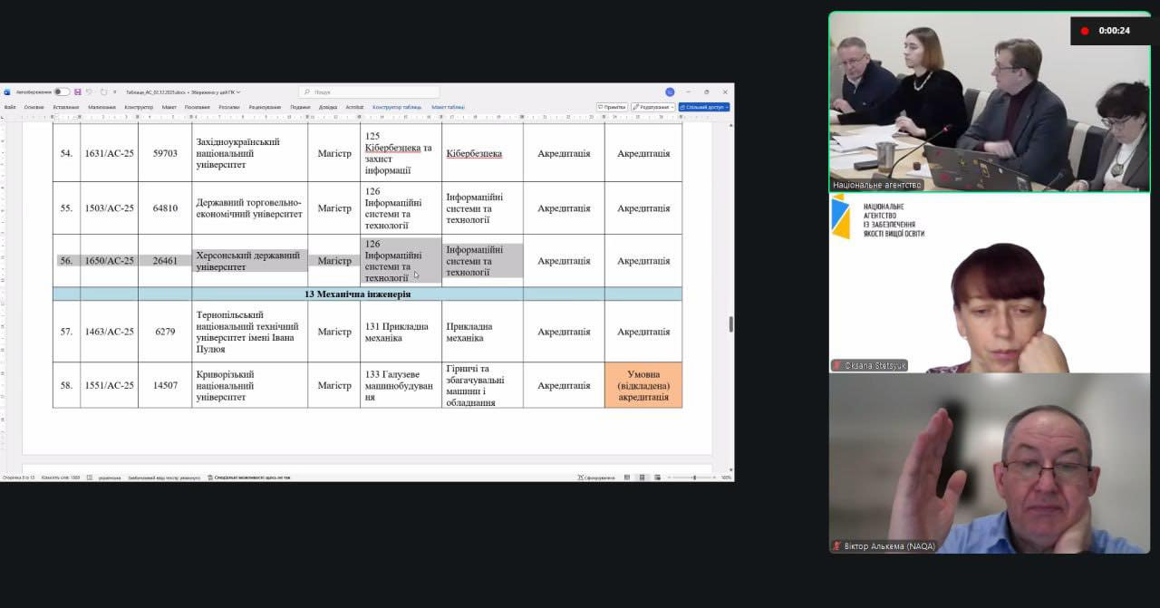The image size is (1160, 608).
Task: Select the Print Layout view icon
Action: pyautogui.click(x=642, y=477)
